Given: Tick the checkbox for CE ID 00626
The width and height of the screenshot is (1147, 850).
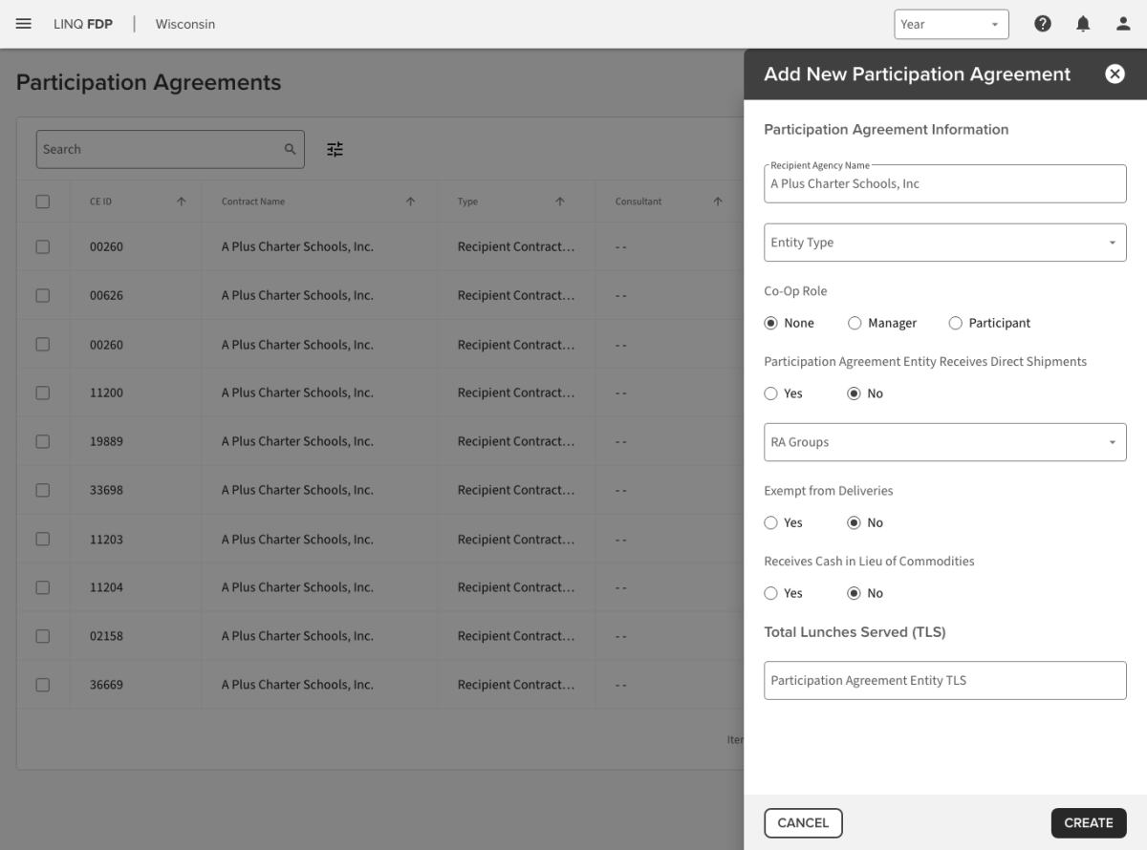Looking at the screenshot, I should pyautogui.click(x=42, y=295).
